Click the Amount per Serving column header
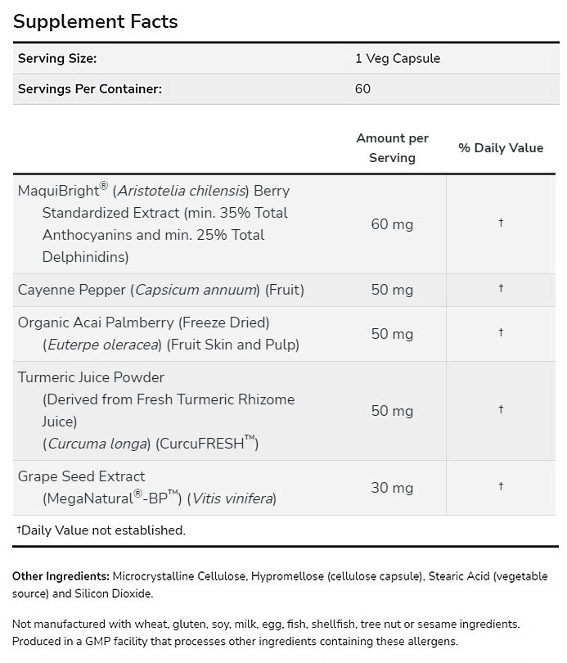Screen dimensions: 567x663 (392, 148)
